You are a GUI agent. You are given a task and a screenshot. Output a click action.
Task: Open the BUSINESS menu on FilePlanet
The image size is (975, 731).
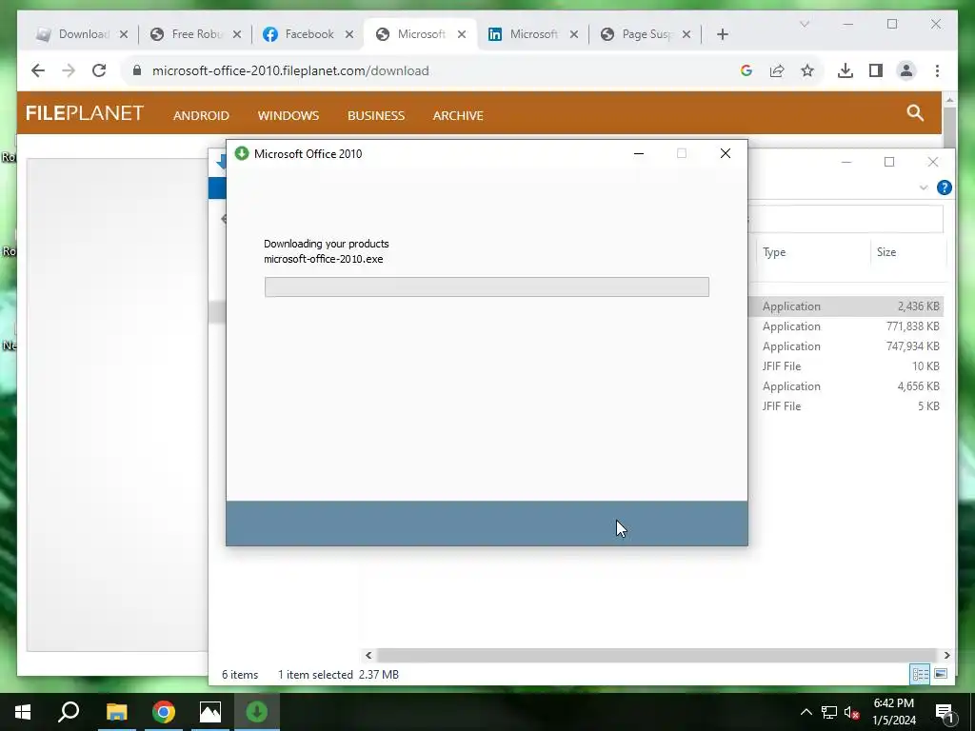[x=376, y=115]
